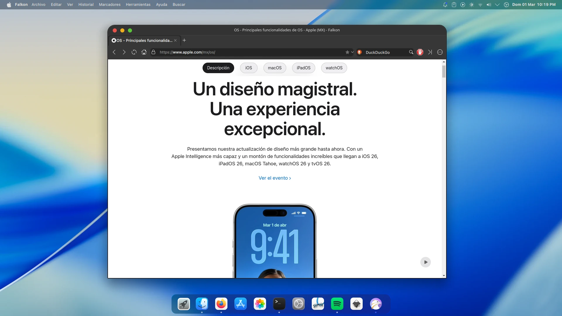Navigate back with the back arrow

pyautogui.click(x=114, y=52)
